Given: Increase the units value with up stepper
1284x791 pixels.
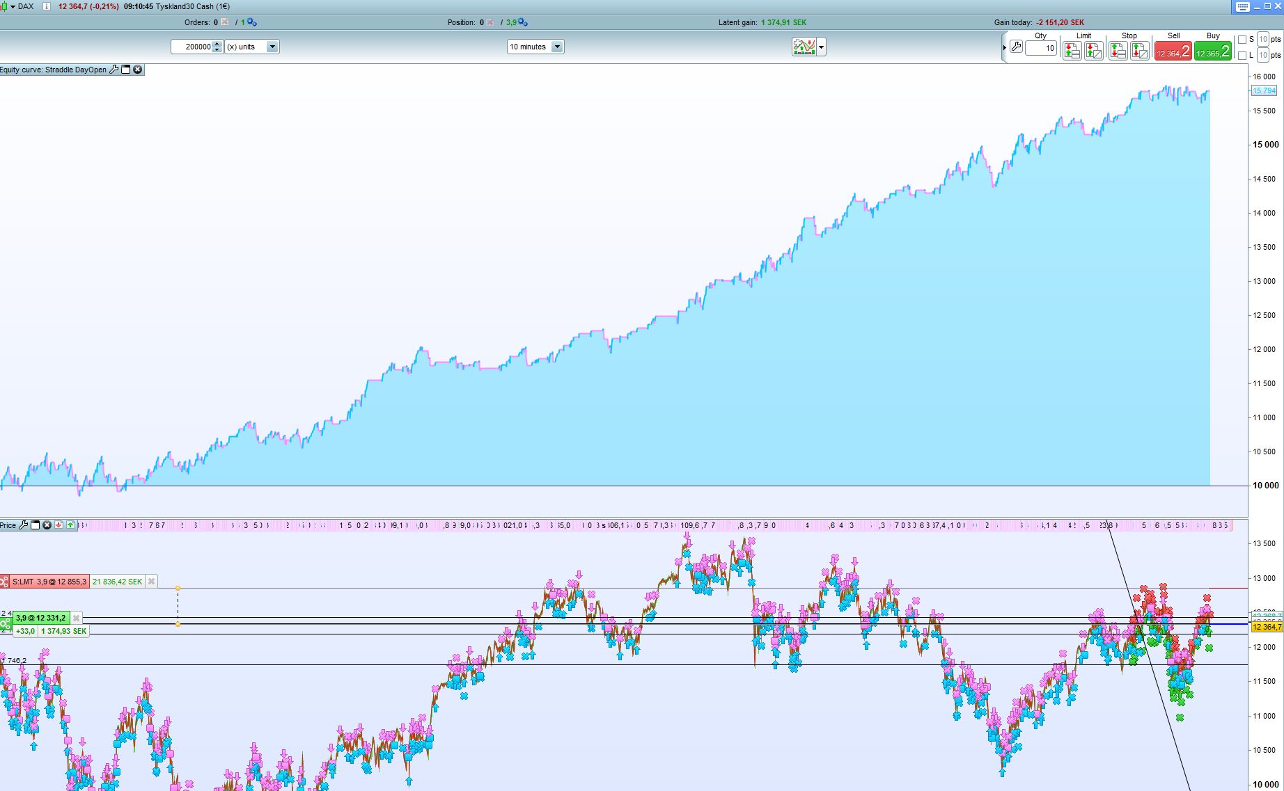Looking at the screenshot, I should pyautogui.click(x=217, y=43).
